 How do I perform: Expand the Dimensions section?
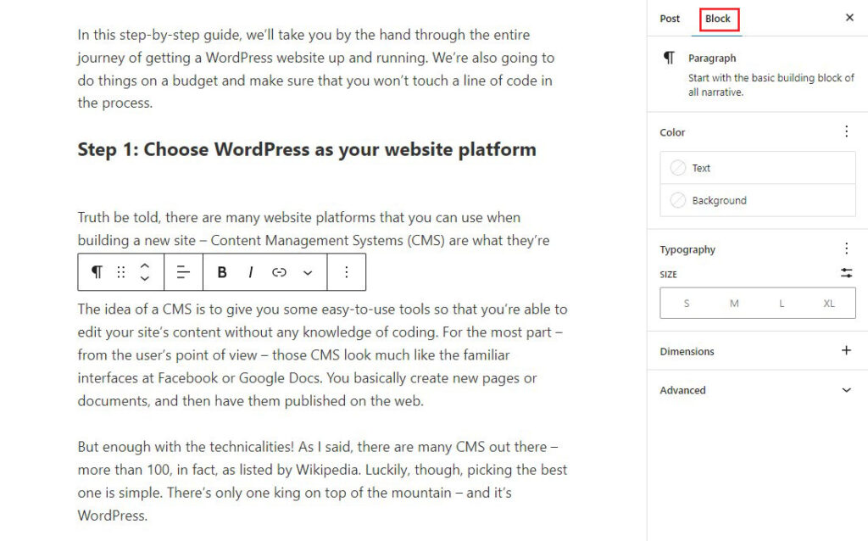846,350
